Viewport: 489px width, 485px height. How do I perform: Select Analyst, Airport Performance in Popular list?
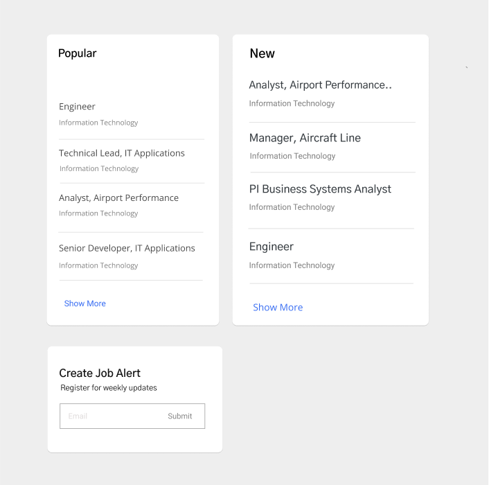pos(118,198)
